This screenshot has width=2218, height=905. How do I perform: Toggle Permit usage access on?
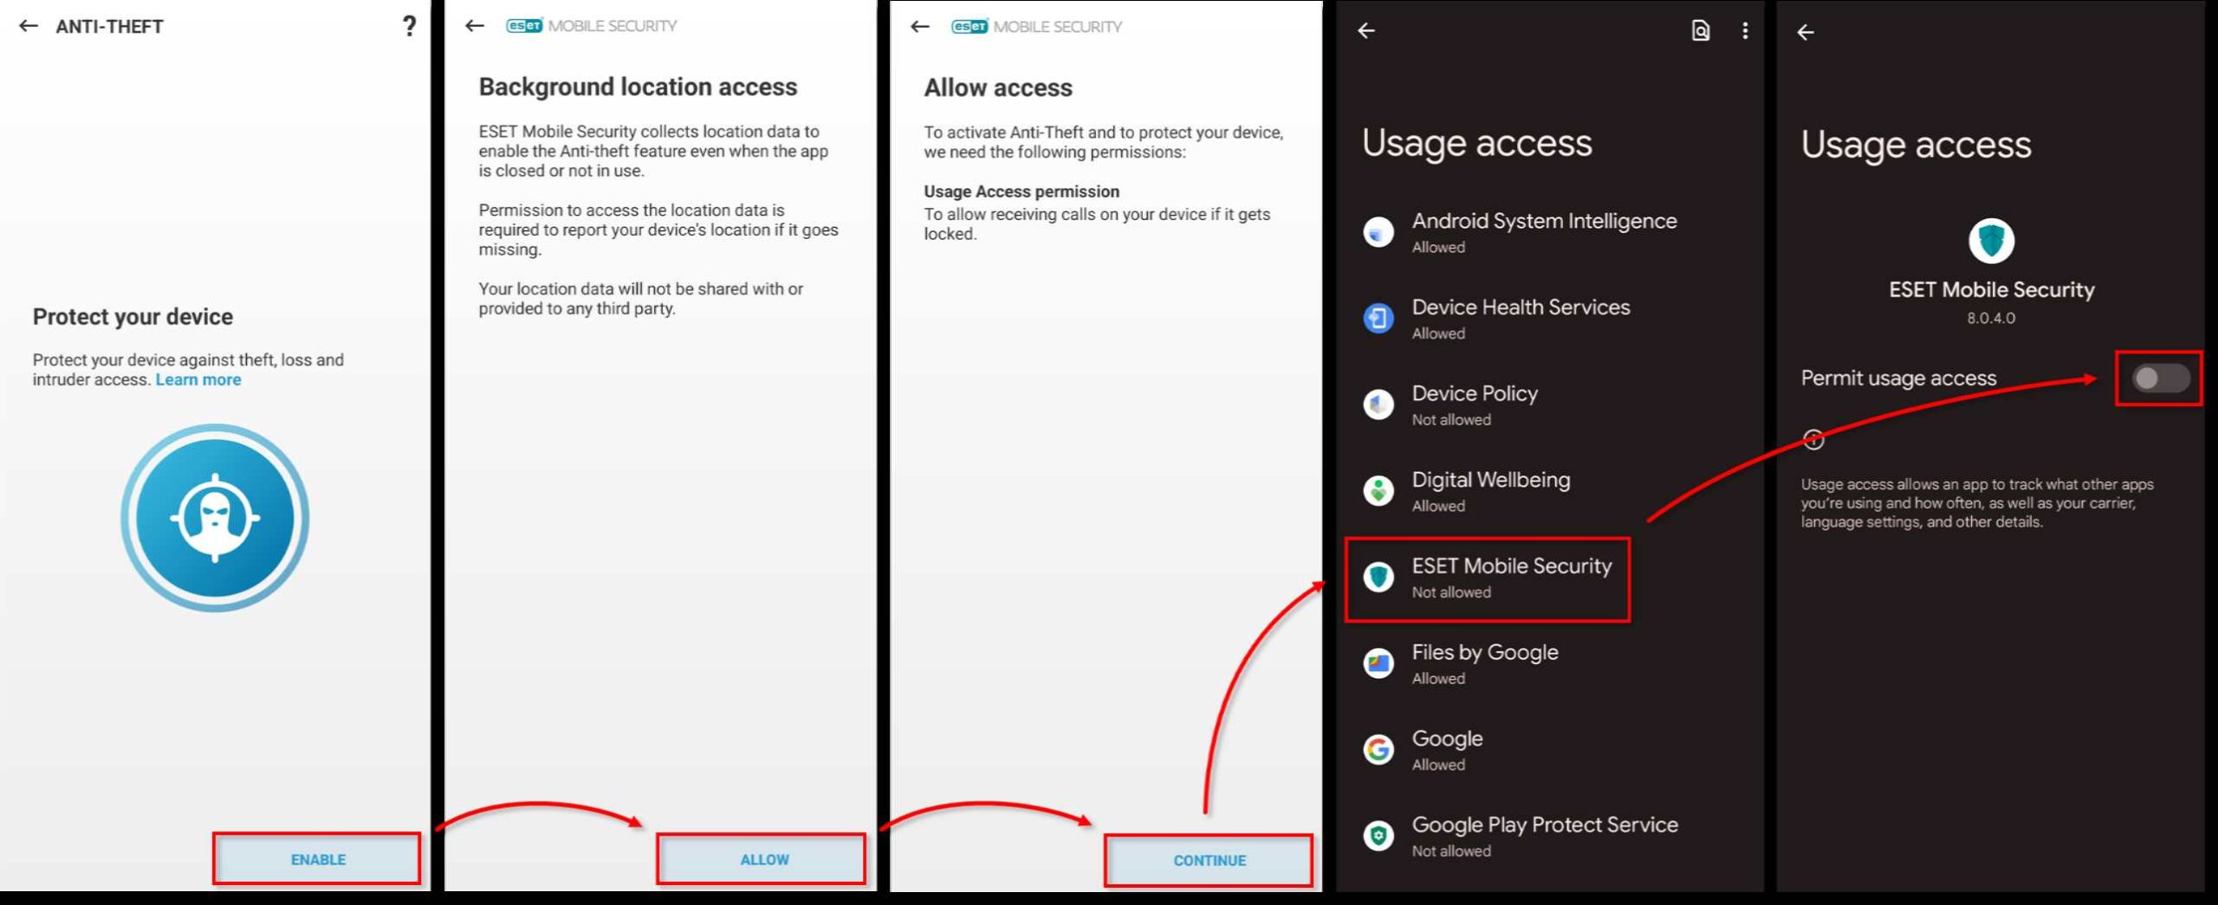[2159, 378]
